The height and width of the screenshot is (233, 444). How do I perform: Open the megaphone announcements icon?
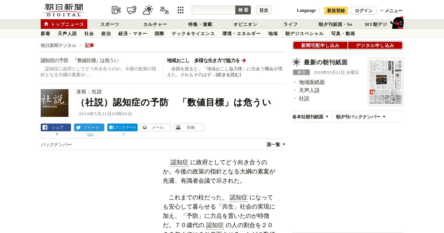131,10
